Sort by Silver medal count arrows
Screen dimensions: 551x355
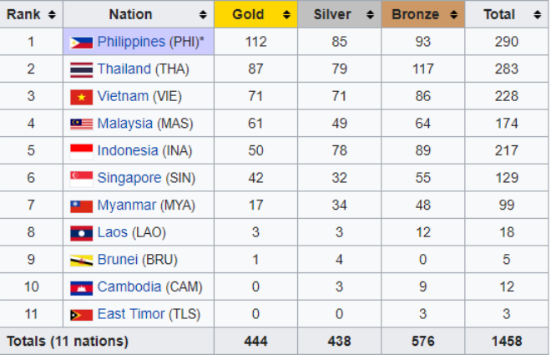click(370, 14)
